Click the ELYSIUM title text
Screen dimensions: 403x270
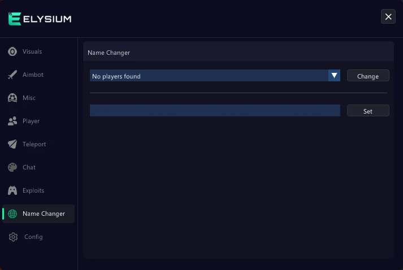(x=47, y=19)
